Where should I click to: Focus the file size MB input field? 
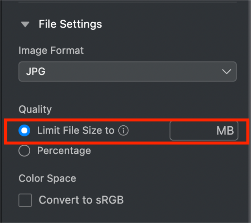(x=204, y=131)
